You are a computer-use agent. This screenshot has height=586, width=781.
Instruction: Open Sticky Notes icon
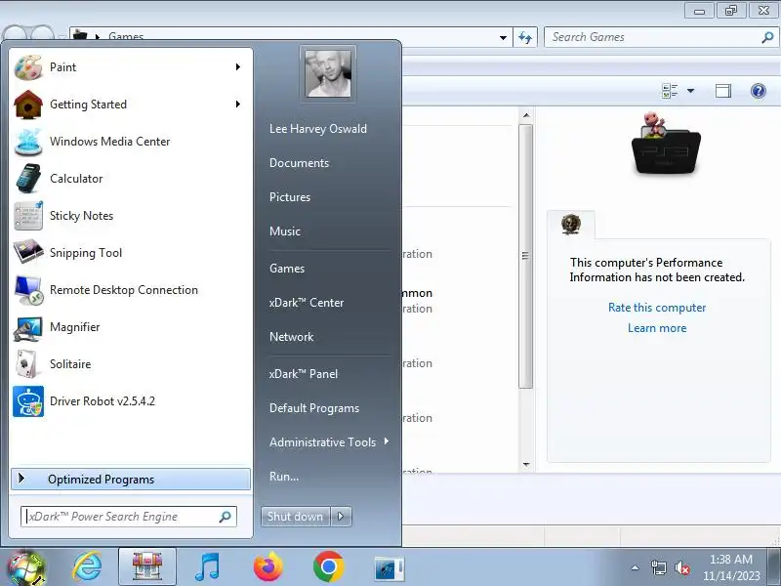click(x=28, y=216)
